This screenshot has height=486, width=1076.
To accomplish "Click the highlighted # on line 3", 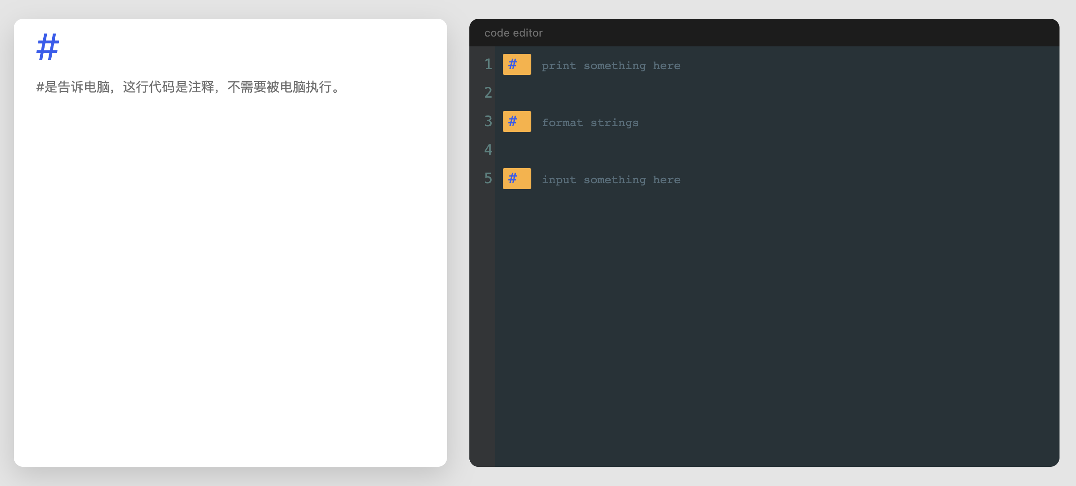I will [517, 121].
